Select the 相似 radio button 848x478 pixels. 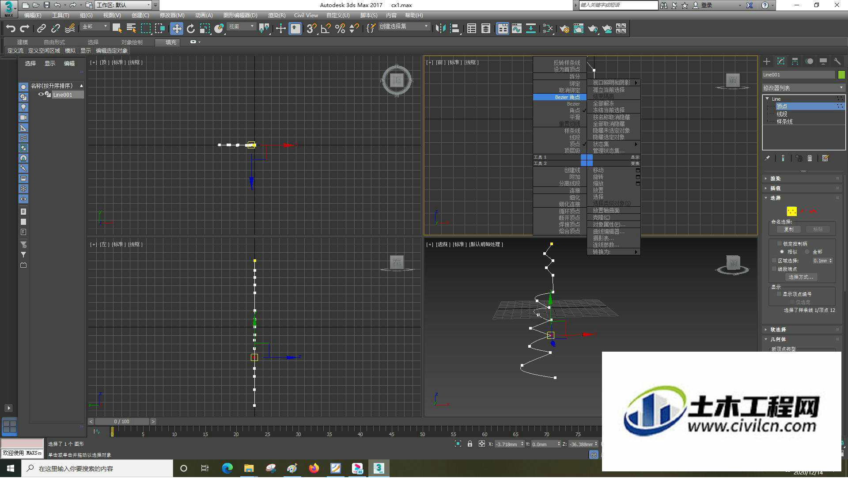[782, 252]
